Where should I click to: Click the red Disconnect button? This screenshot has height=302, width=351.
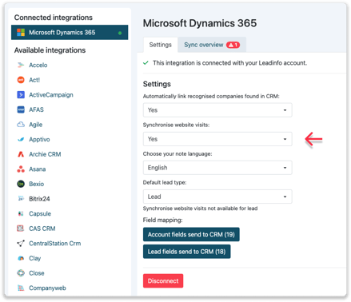(x=163, y=281)
